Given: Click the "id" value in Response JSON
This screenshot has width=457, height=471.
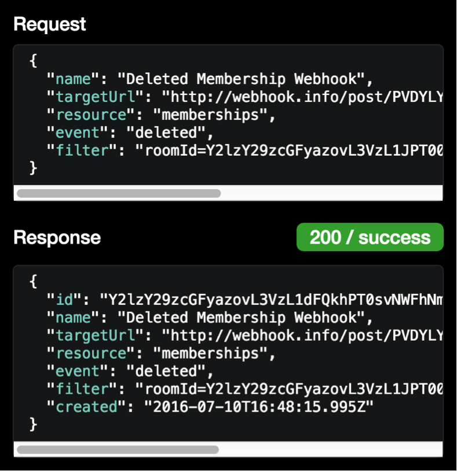Looking at the screenshot, I should point(271,300).
